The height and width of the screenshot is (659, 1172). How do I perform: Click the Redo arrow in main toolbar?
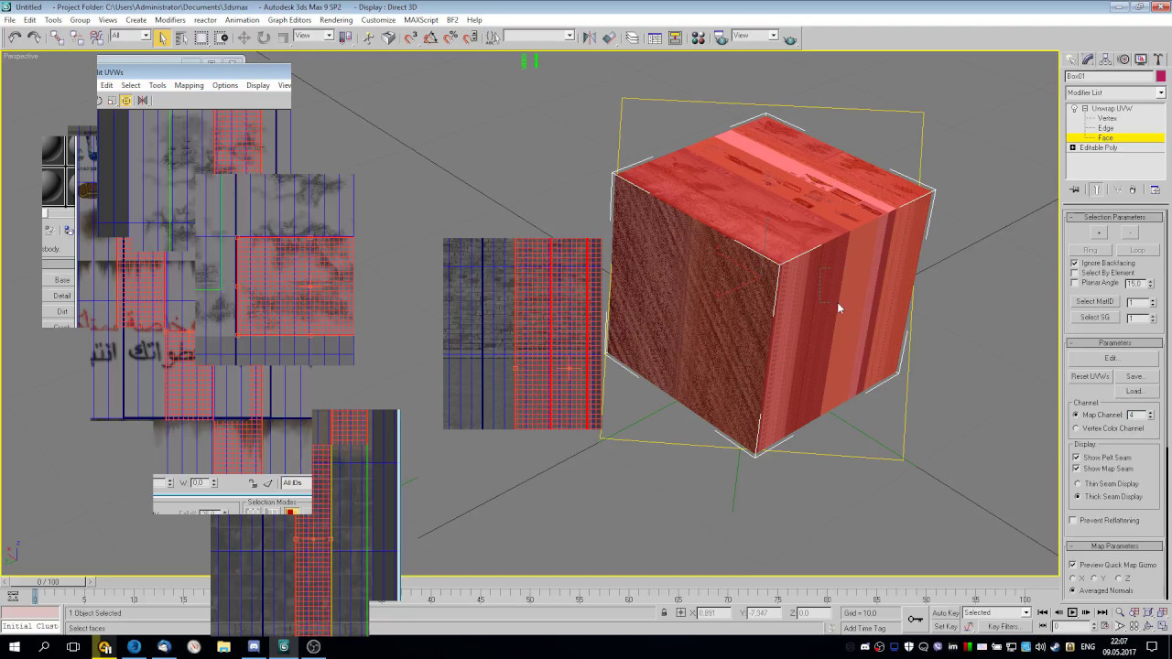coord(34,38)
